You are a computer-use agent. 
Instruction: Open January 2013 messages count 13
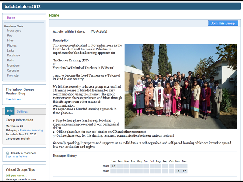[x=114, y=166]
